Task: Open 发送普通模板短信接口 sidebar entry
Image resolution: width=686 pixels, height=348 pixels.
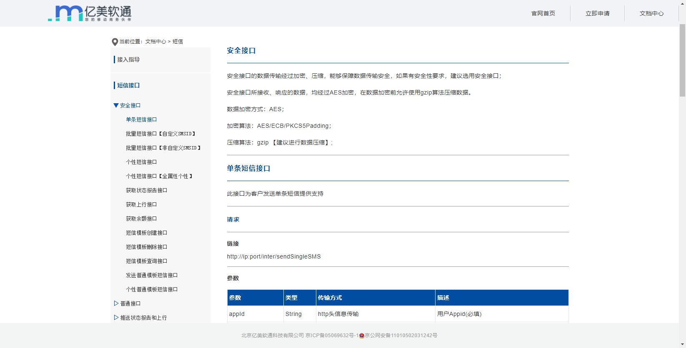Action: tap(152, 275)
